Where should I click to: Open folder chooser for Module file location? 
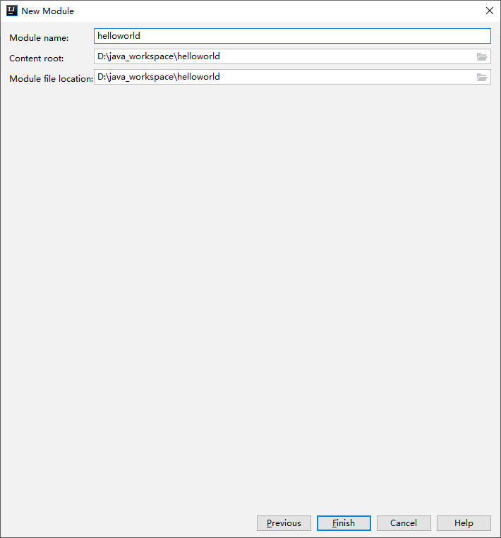point(482,77)
